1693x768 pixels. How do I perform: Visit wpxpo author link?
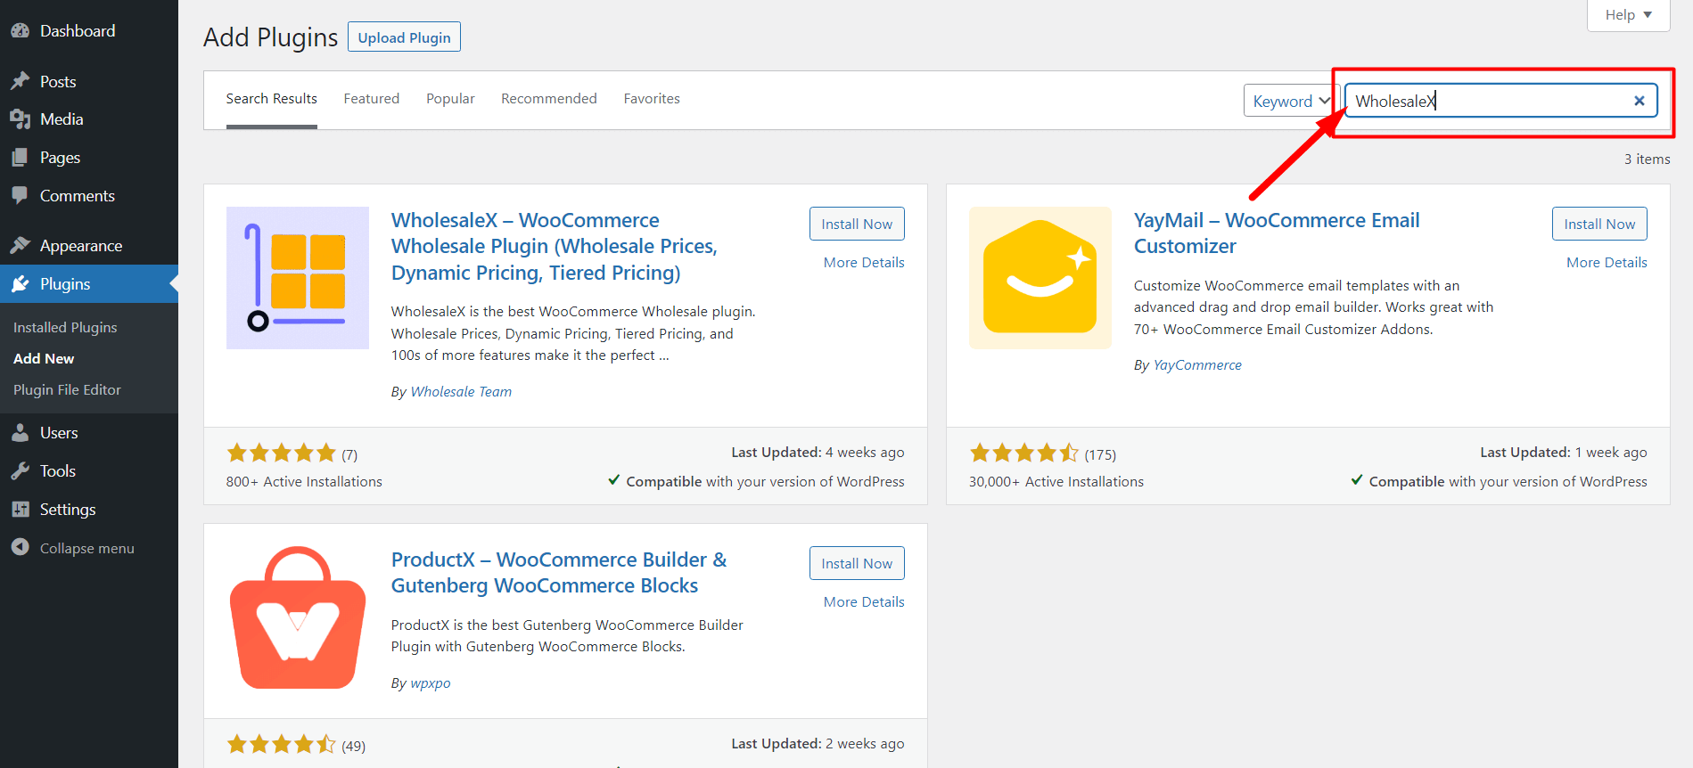(431, 682)
